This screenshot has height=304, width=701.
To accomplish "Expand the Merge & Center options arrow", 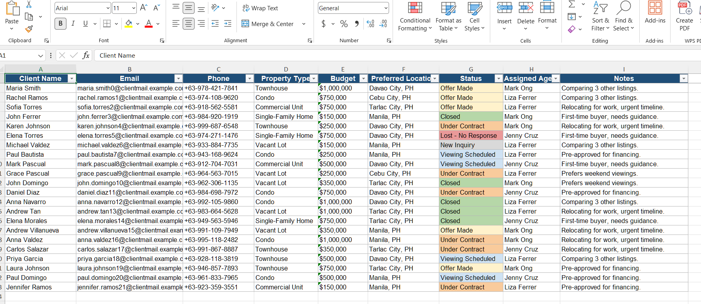I will (304, 24).
